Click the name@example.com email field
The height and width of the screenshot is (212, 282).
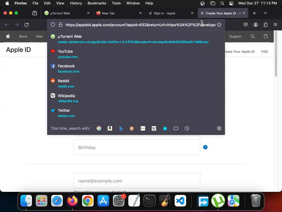(137, 181)
